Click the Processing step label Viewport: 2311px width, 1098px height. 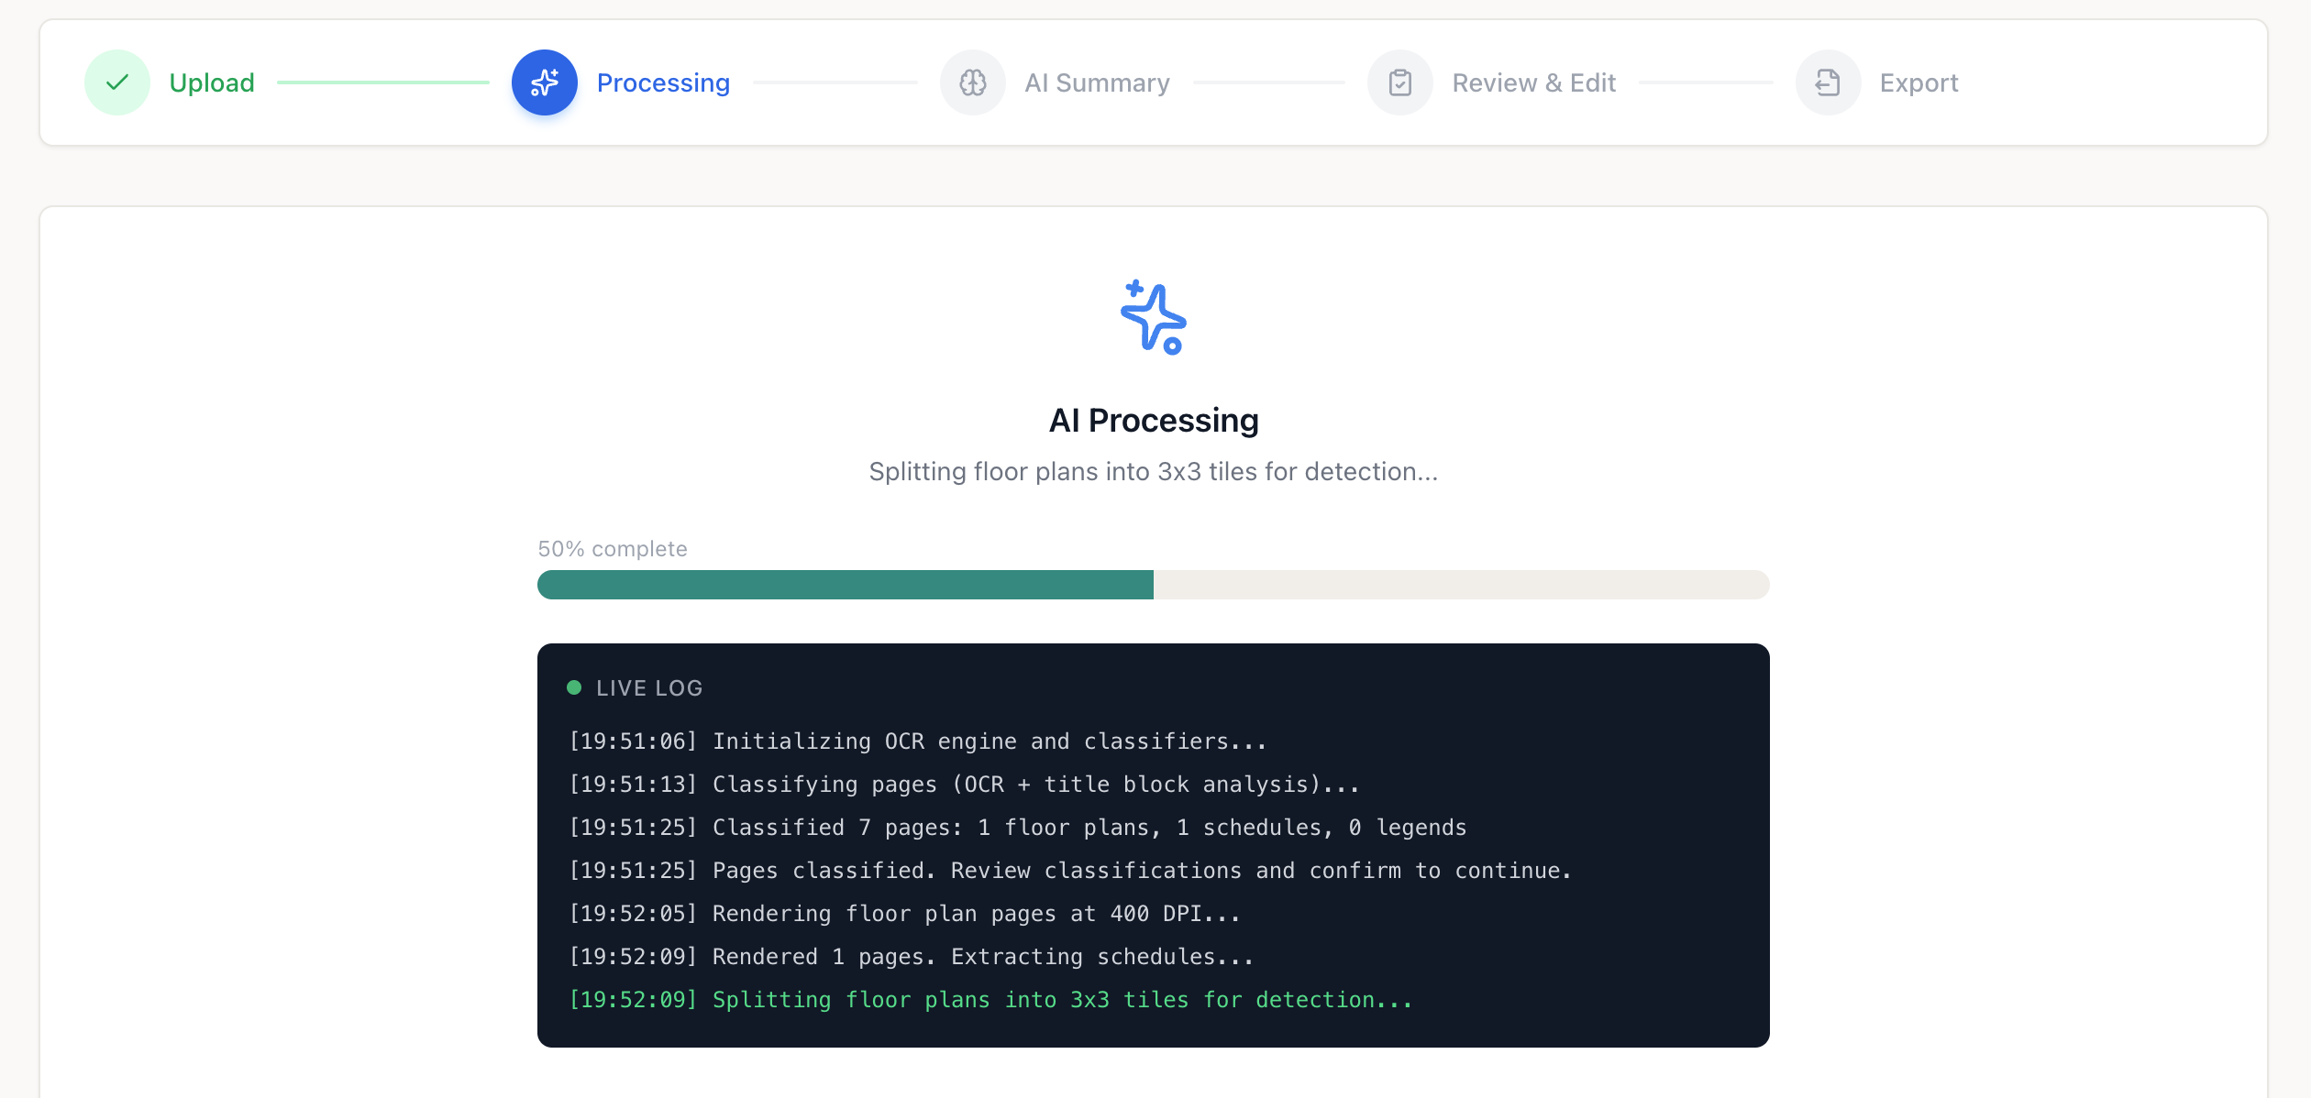click(664, 82)
